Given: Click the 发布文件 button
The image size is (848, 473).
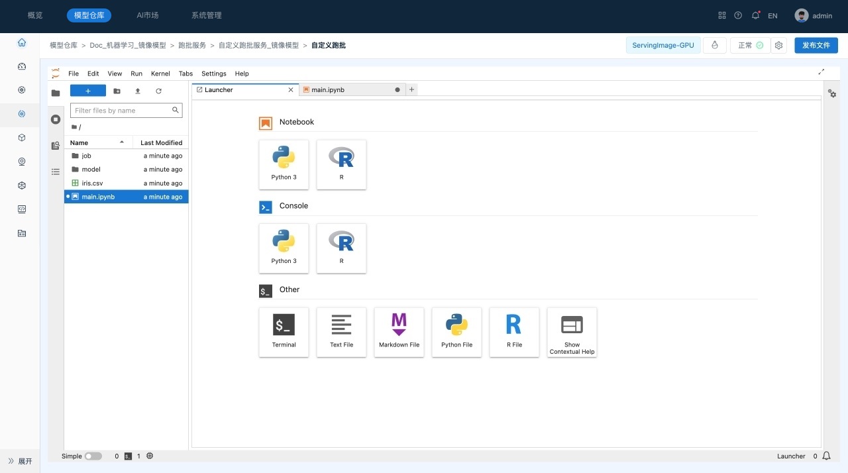Looking at the screenshot, I should (816, 45).
